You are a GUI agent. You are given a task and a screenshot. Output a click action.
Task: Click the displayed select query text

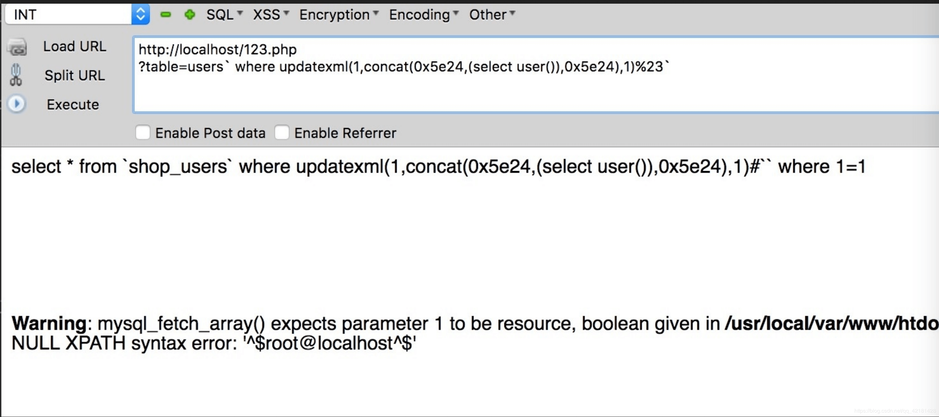[438, 167]
